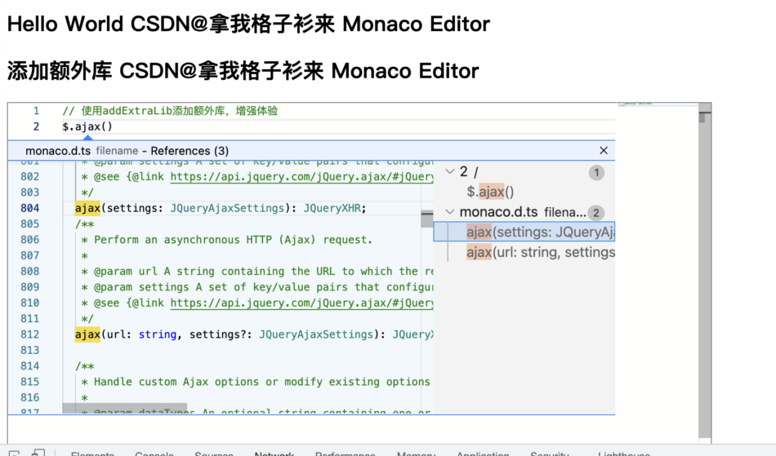Open the DevTools Performance tab
The image size is (776, 456).
tap(345, 453)
